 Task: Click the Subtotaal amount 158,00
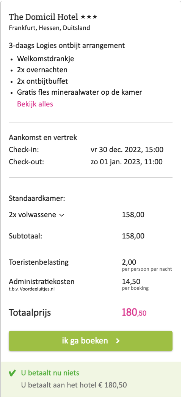133,236
